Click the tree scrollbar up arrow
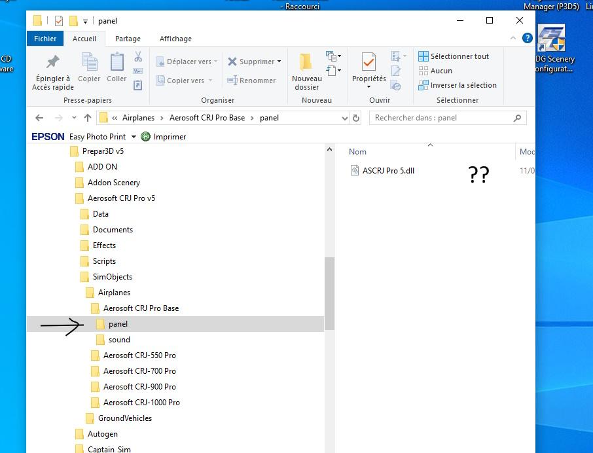Viewport: 593px width, 453px height. pyautogui.click(x=329, y=149)
